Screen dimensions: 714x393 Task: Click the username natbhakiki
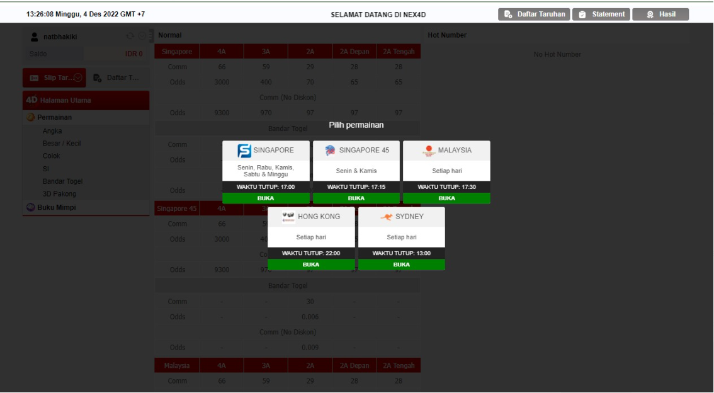pos(60,37)
